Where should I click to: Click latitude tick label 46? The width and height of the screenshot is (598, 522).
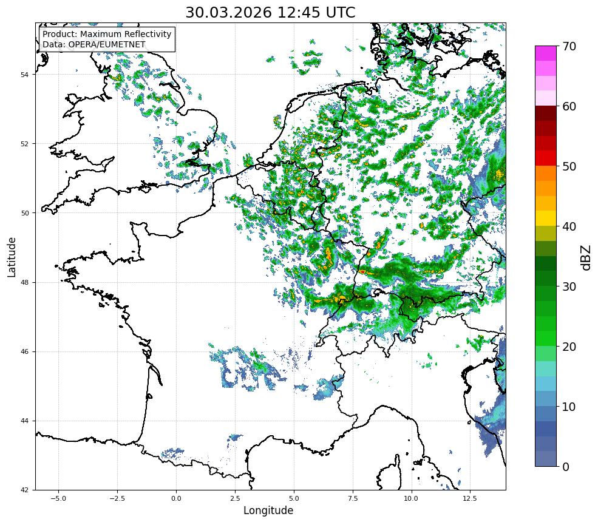[x=24, y=351]
